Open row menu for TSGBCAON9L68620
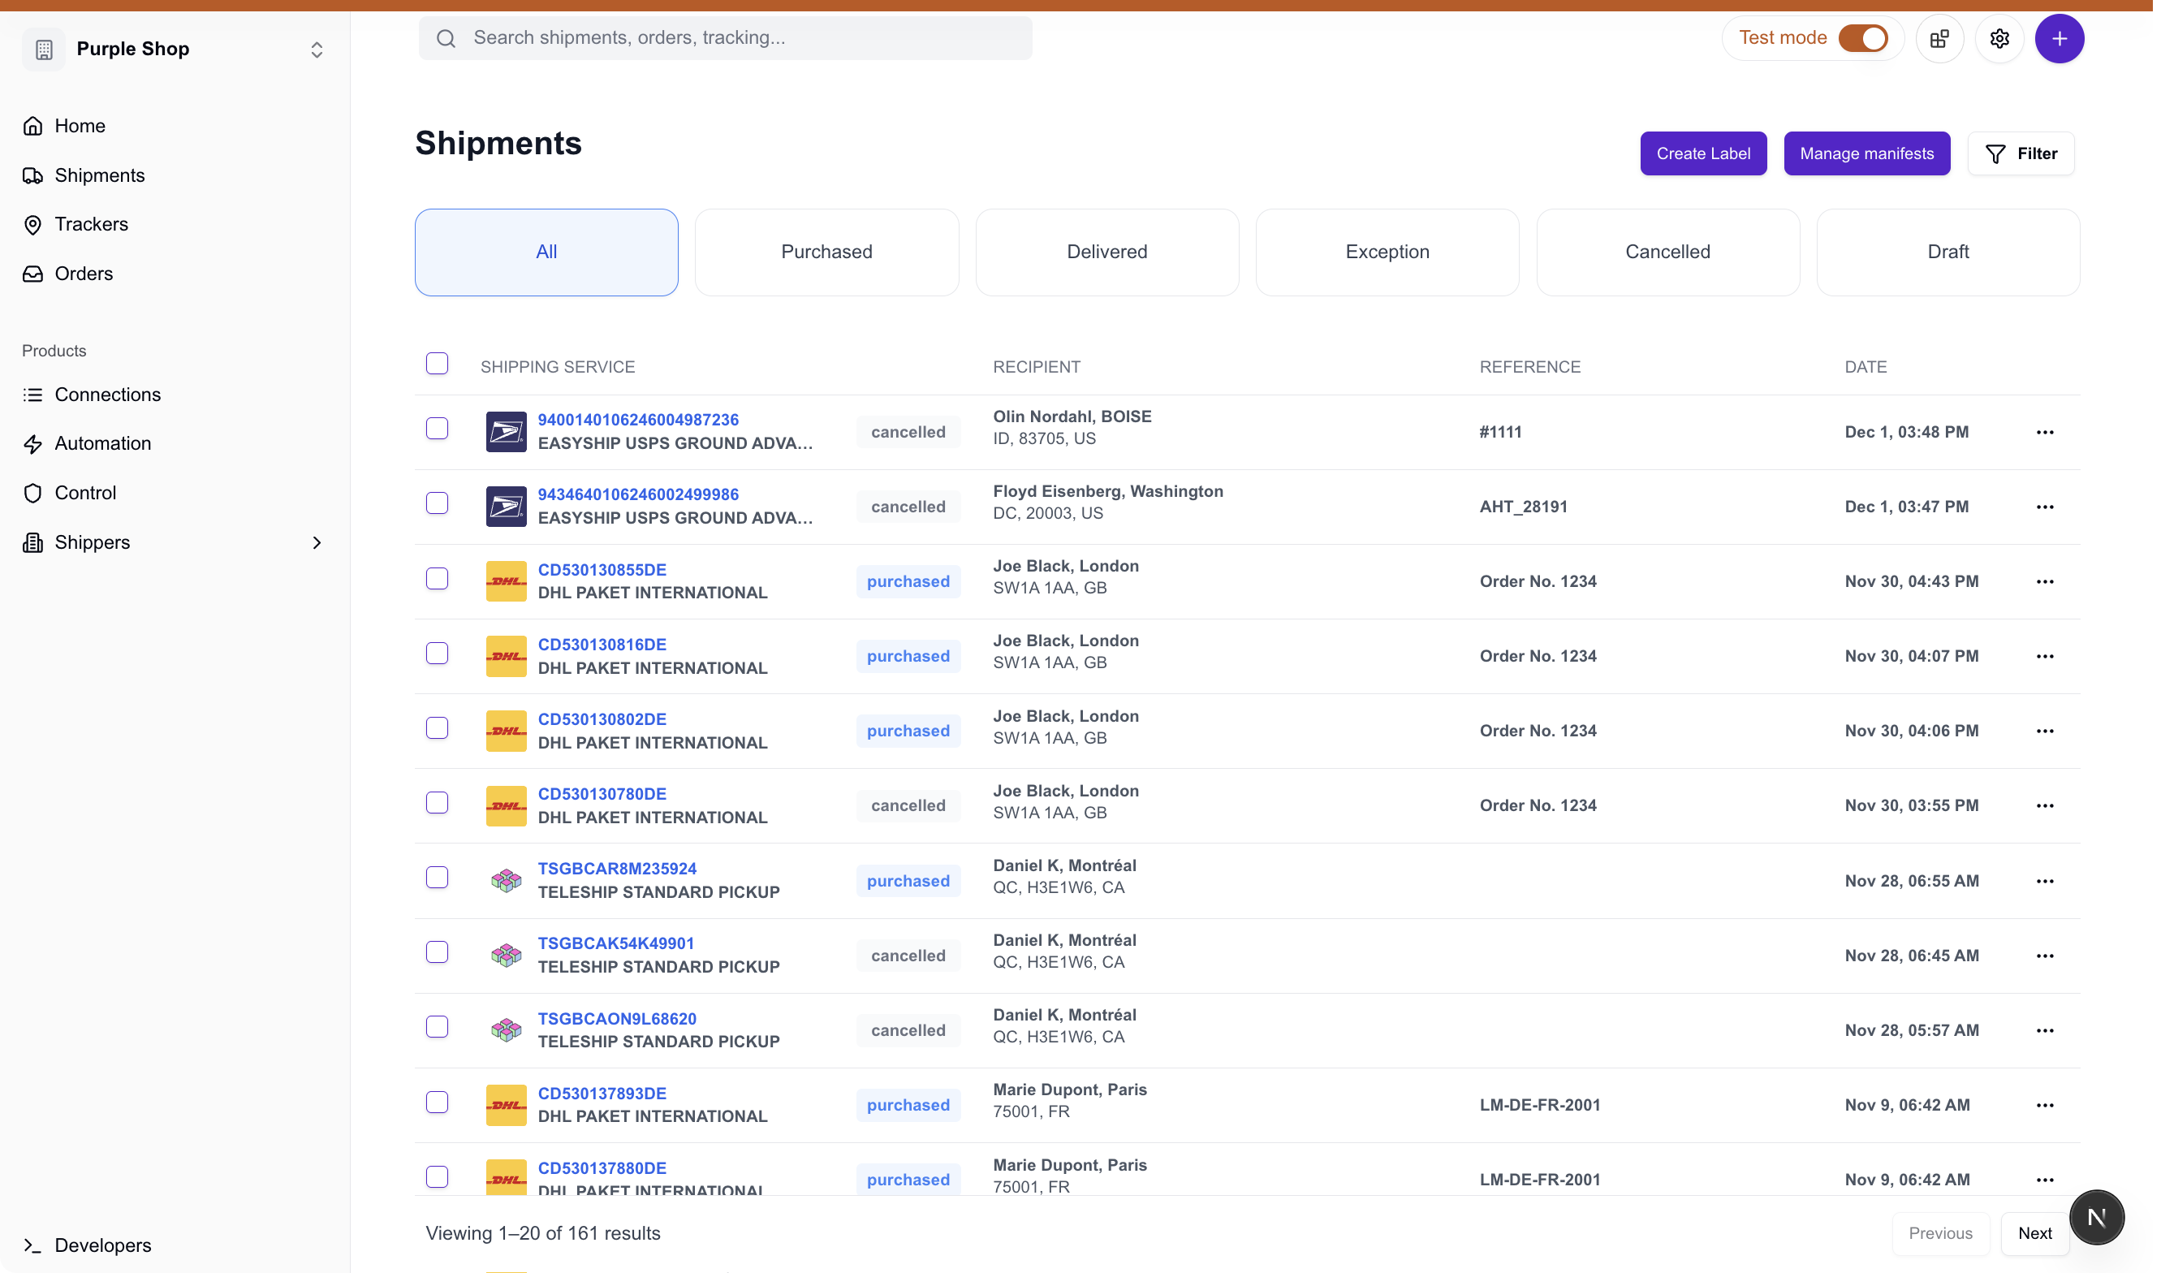2161x1273 pixels. pyautogui.click(x=2044, y=1029)
